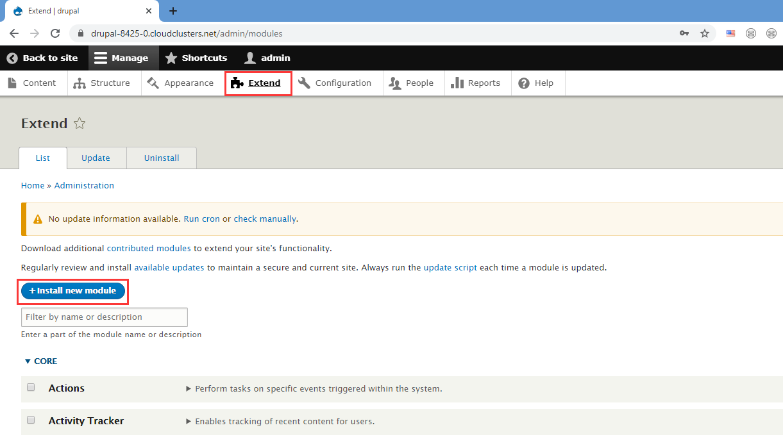
Task: Enable the Actions module checkbox
Action: 31,388
